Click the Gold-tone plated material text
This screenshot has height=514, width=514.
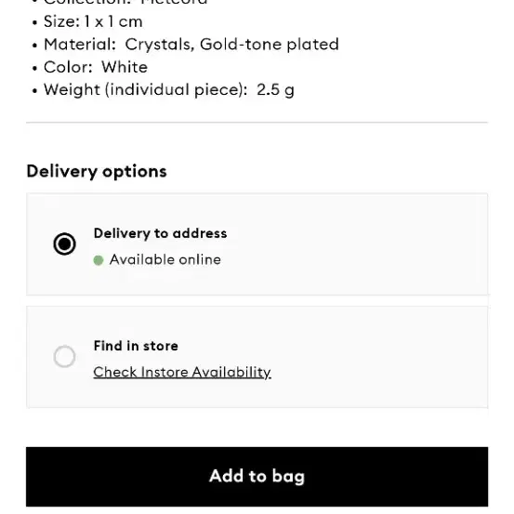point(270,45)
